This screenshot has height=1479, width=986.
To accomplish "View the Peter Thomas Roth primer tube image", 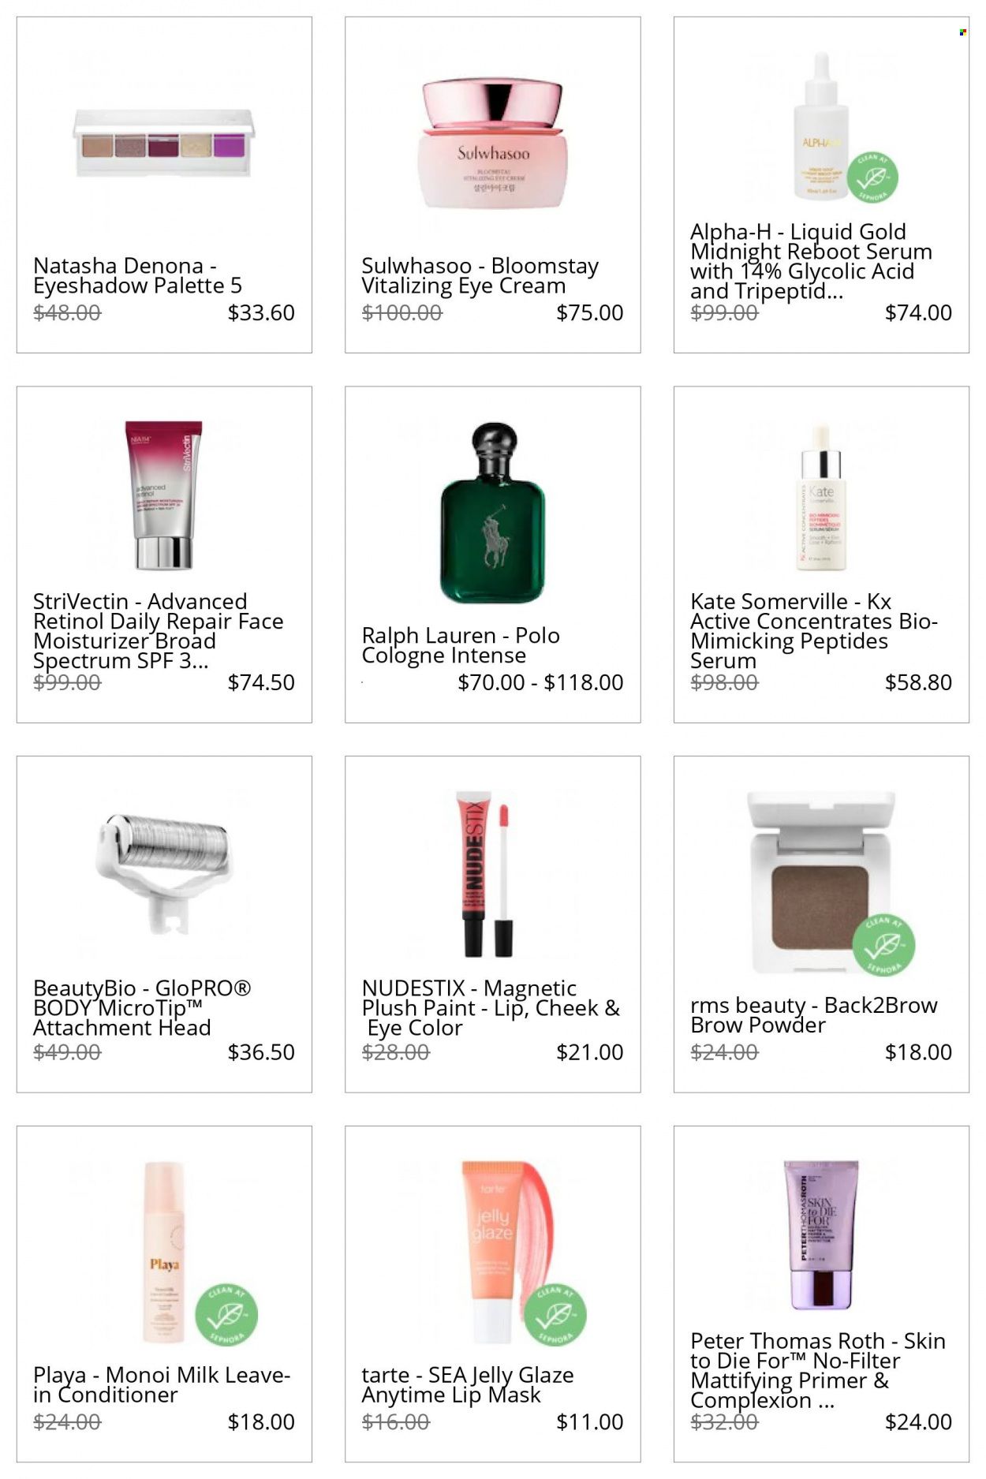I will point(820,1234).
